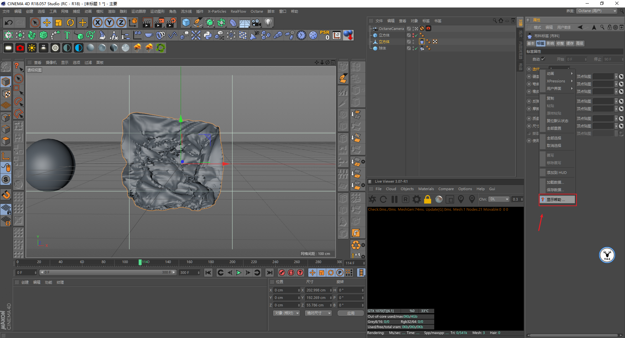Viewport: 625px width, 338px height.
Task: Choose 全部选择 from context menu
Action: pyautogui.click(x=557, y=138)
